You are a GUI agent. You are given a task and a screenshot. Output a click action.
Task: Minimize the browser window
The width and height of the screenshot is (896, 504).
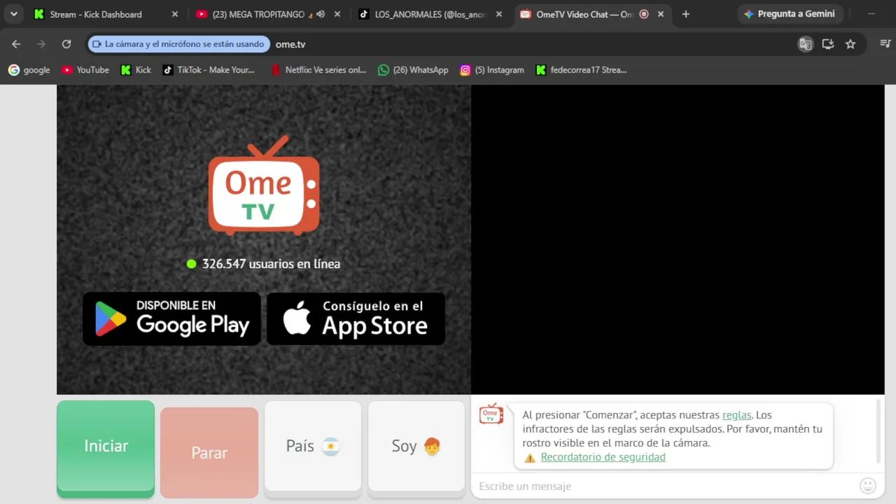(x=871, y=14)
